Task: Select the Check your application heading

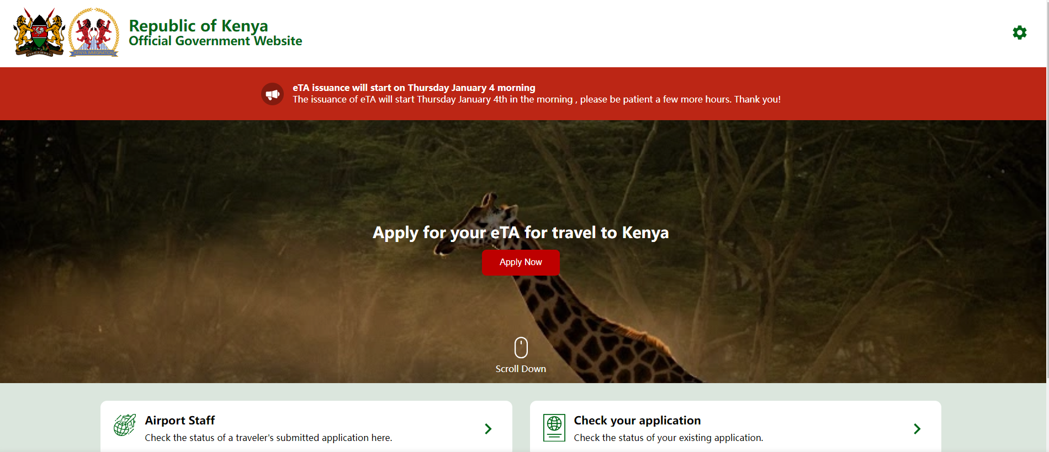Action: point(637,420)
